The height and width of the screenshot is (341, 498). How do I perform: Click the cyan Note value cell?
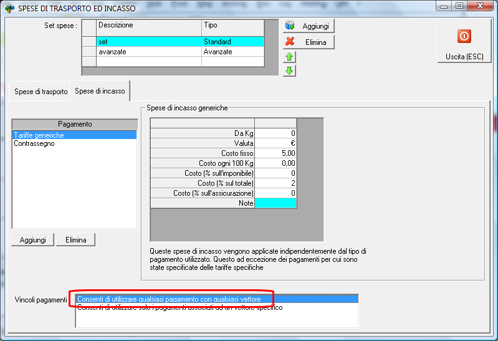tap(275, 203)
